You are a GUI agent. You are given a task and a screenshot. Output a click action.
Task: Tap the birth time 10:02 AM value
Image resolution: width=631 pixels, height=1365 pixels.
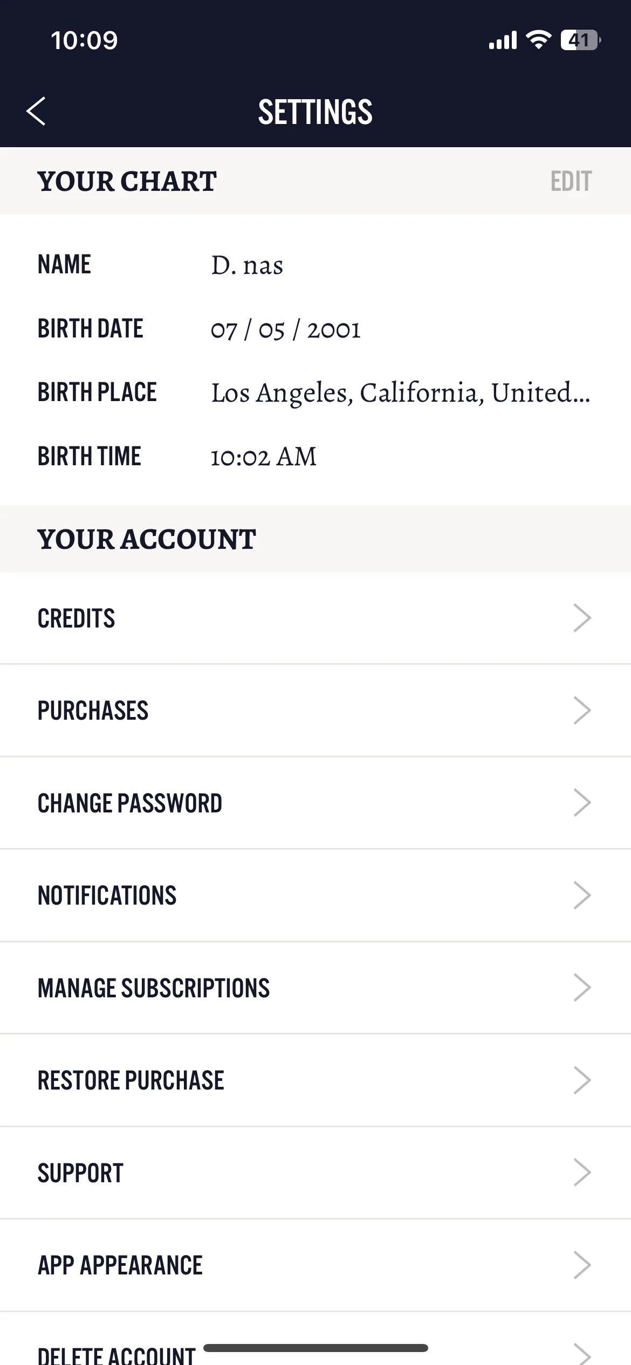click(263, 457)
